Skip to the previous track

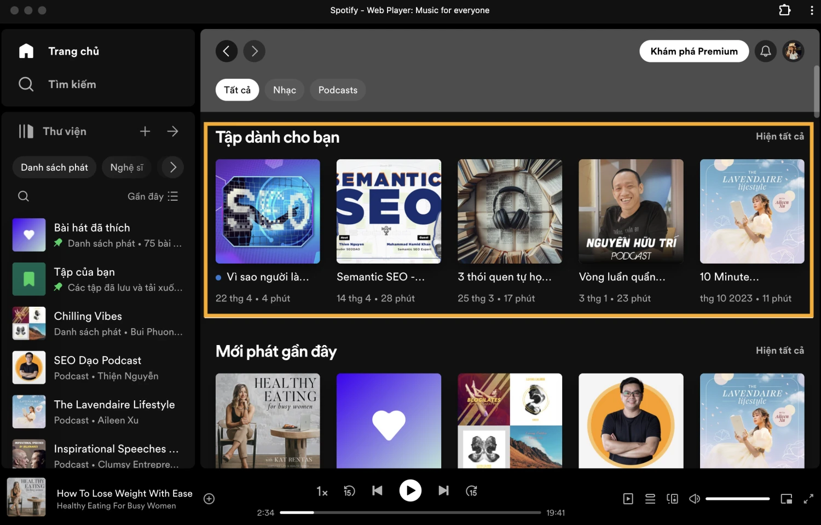(377, 491)
